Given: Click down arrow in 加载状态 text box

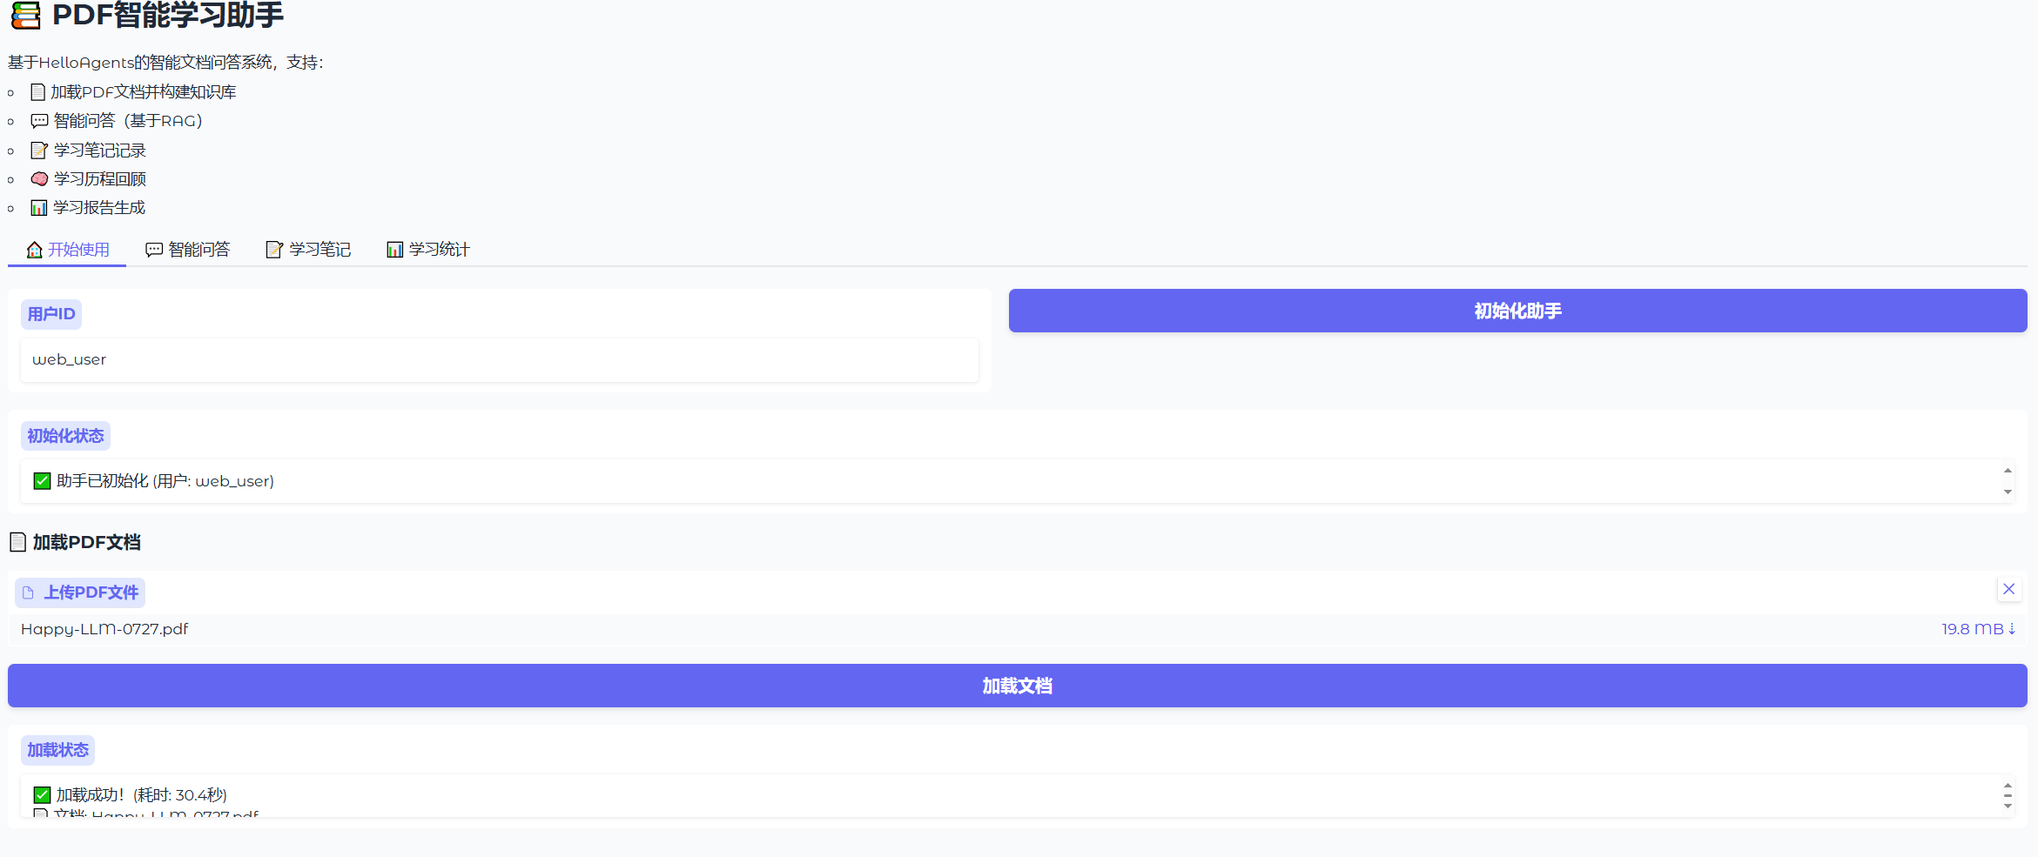Looking at the screenshot, I should click(2008, 806).
